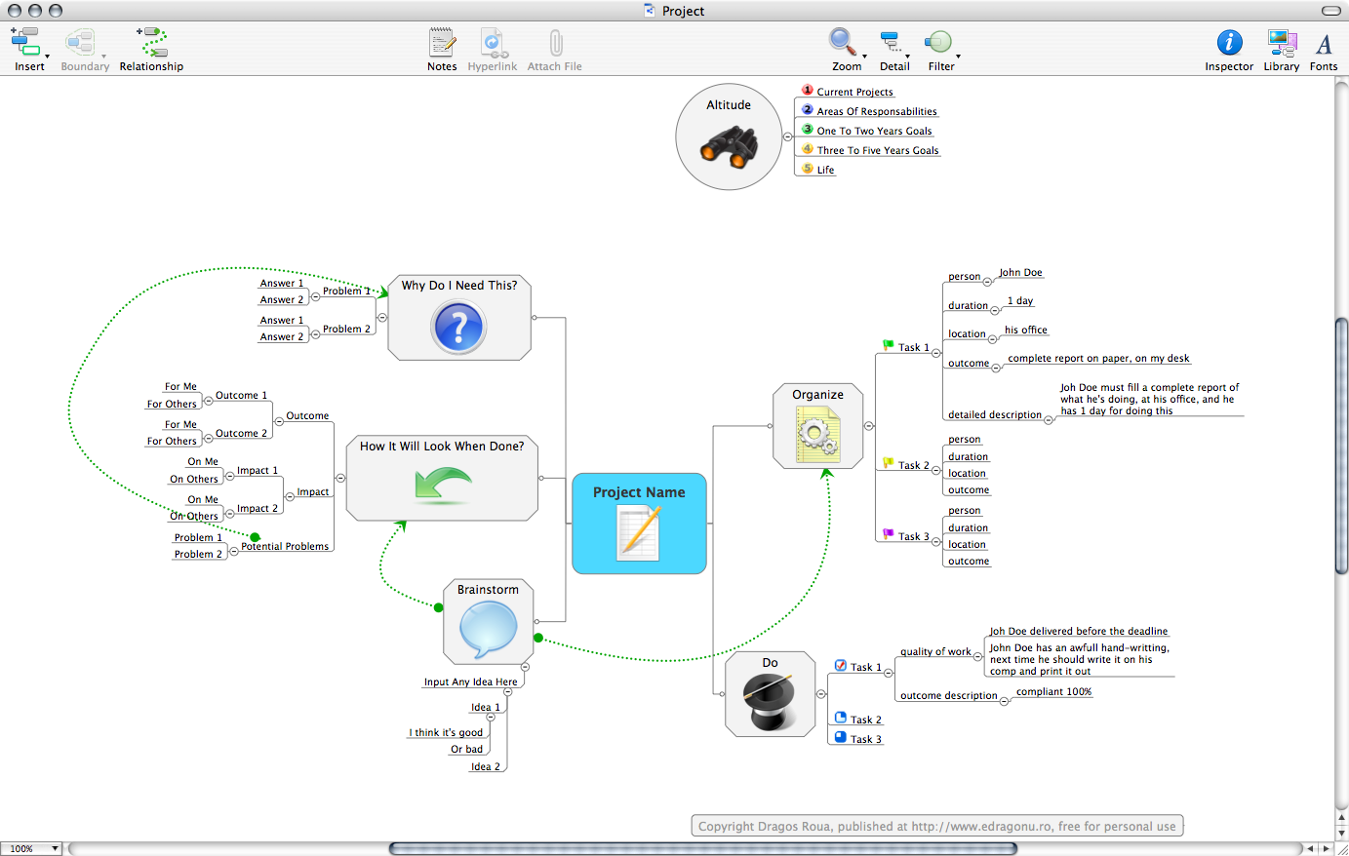Collapse the Organize branch
Image resolution: width=1349 pixels, height=856 pixels.
tap(867, 426)
